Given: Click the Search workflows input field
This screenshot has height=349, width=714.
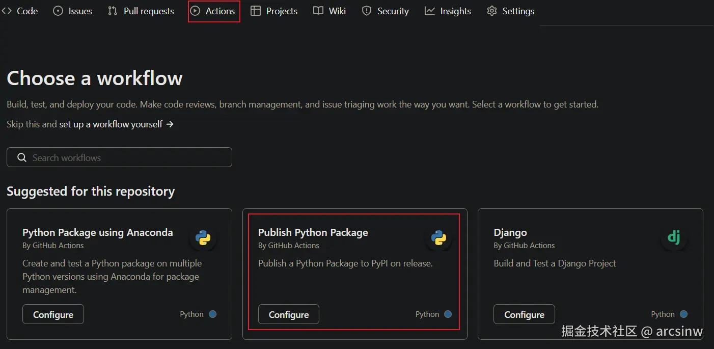Looking at the screenshot, I should (x=127, y=157).
